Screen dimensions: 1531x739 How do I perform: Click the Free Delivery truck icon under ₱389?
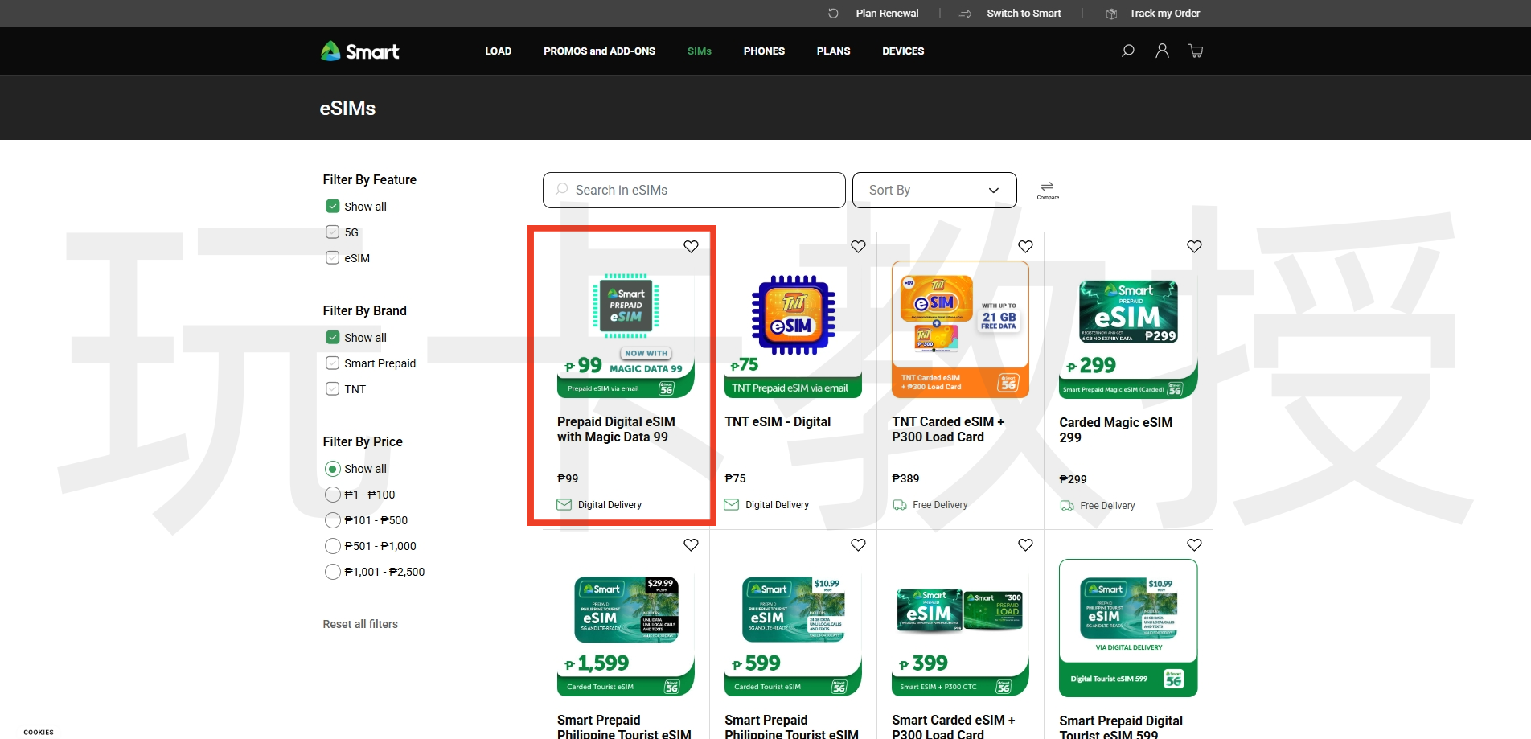(x=900, y=505)
